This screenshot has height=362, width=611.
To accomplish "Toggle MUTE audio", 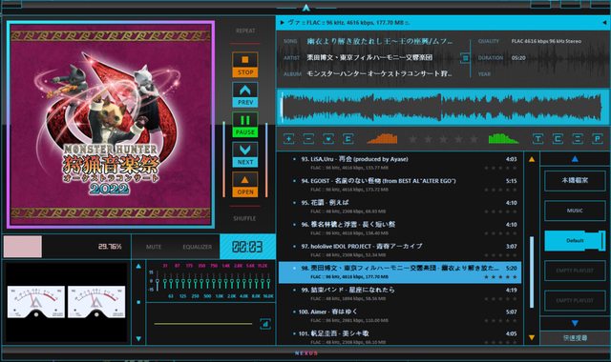I will pyautogui.click(x=154, y=247).
